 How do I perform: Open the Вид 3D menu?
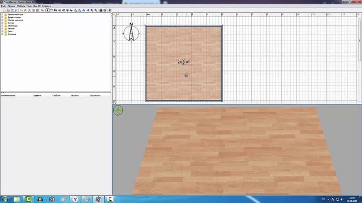[37, 6]
